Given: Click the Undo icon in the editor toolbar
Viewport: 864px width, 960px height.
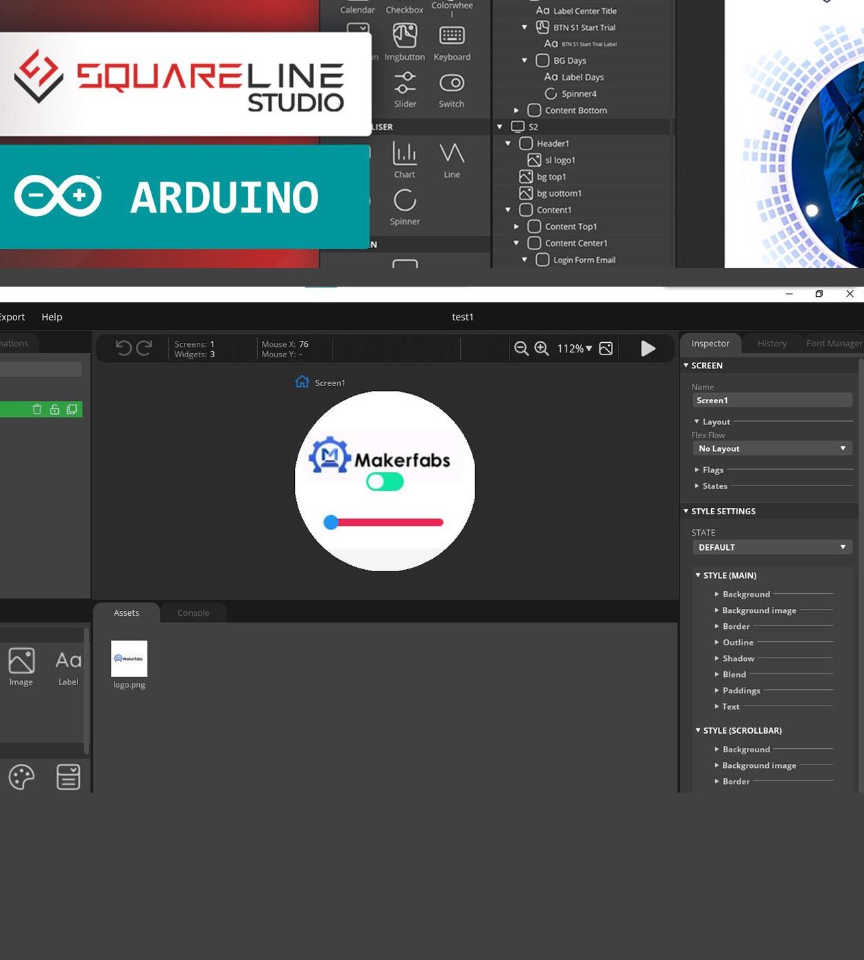Looking at the screenshot, I should pyautogui.click(x=123, y=348).
